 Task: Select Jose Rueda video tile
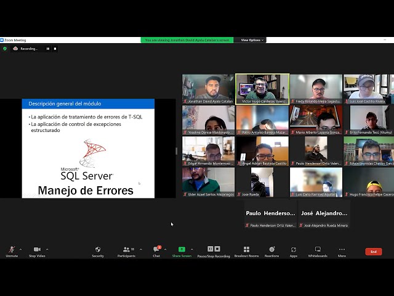[x=262, y=183]
